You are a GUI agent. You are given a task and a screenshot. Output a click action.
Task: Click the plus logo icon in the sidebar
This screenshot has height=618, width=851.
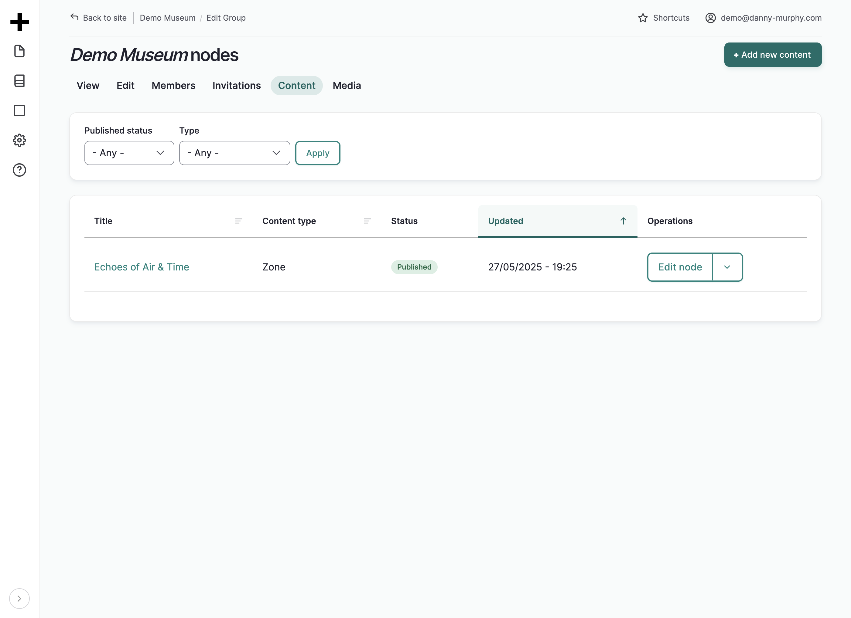[x=19, y=22]
